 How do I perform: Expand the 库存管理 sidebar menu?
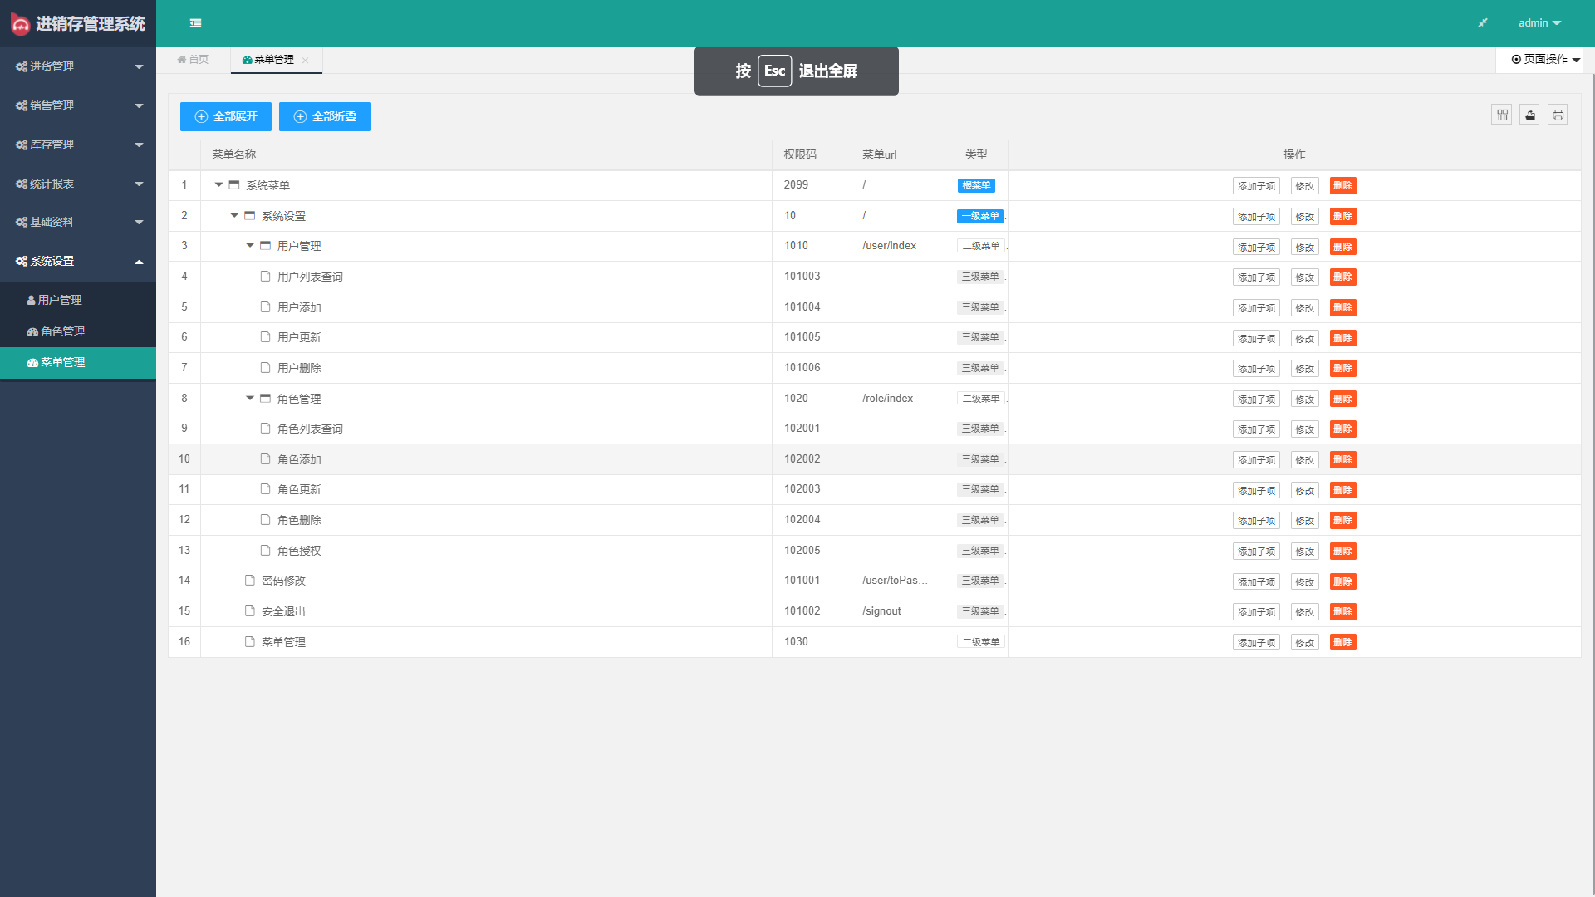point(78,145)
